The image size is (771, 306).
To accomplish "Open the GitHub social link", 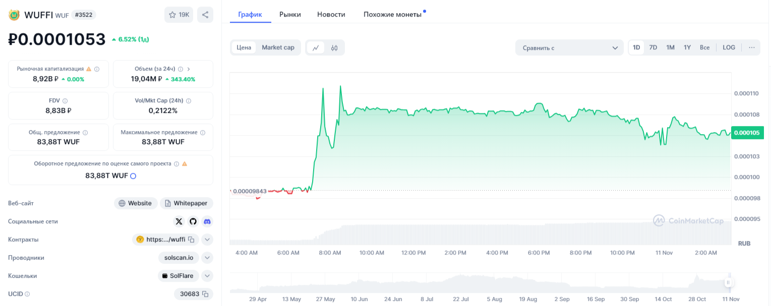I will coord(193,221).
